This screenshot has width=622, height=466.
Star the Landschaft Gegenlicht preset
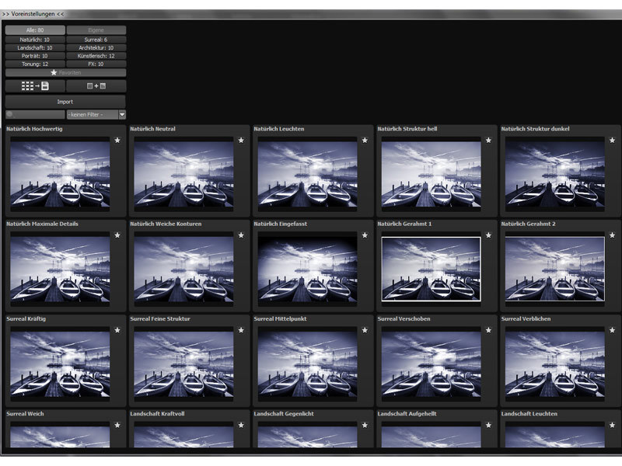click(365, 425)
